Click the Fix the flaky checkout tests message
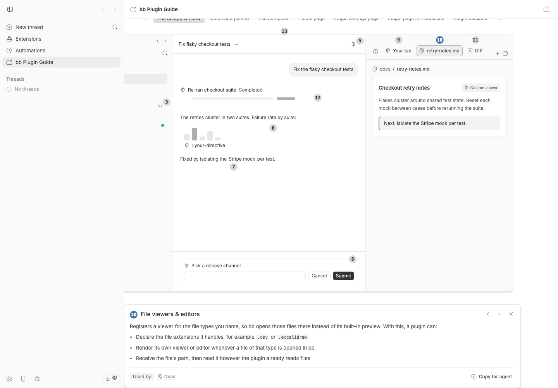This screenshot has height=388, width=558. click(323, 69)
